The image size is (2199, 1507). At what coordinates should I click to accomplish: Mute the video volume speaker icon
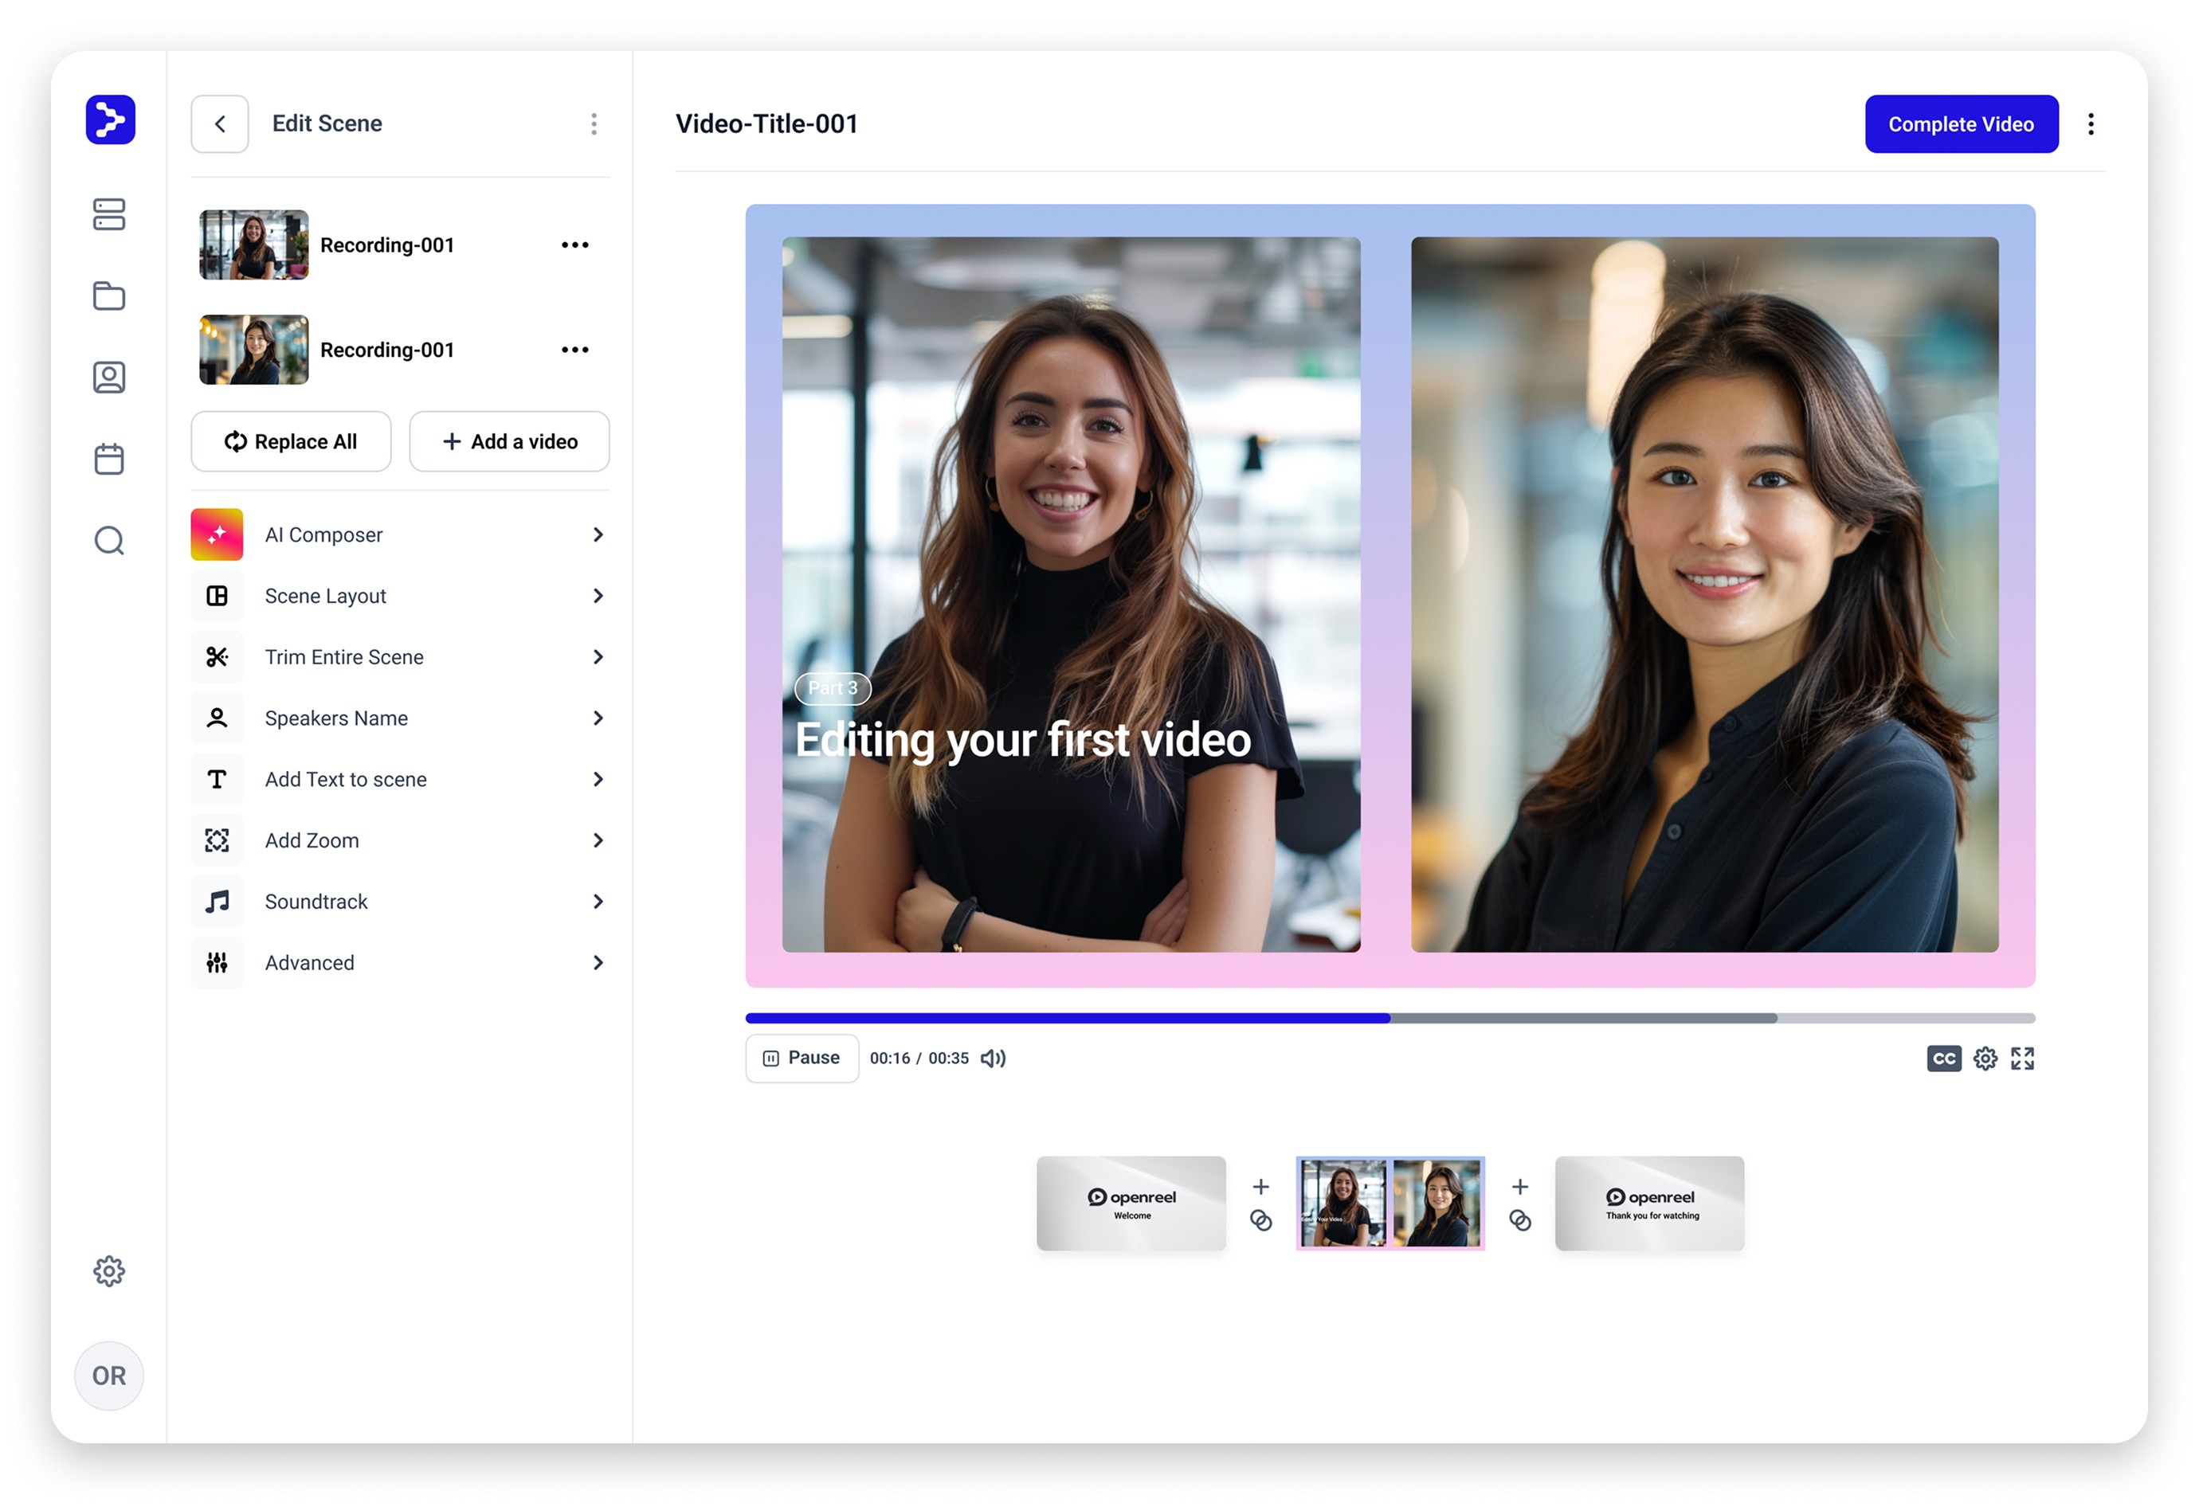tap(993, 1059)
